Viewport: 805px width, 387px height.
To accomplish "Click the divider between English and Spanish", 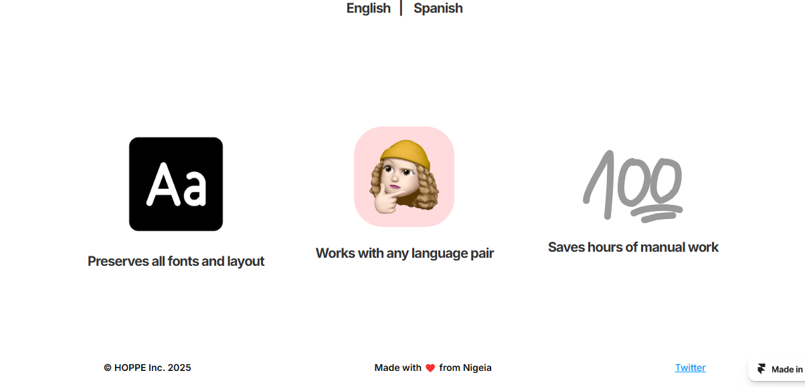I will click(401, 8).
